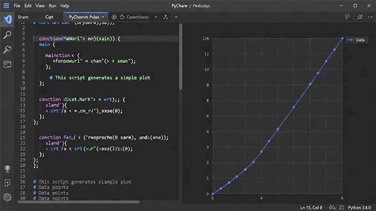Open the View menu
The image size is (376, 211).
[x=40, y=6]
